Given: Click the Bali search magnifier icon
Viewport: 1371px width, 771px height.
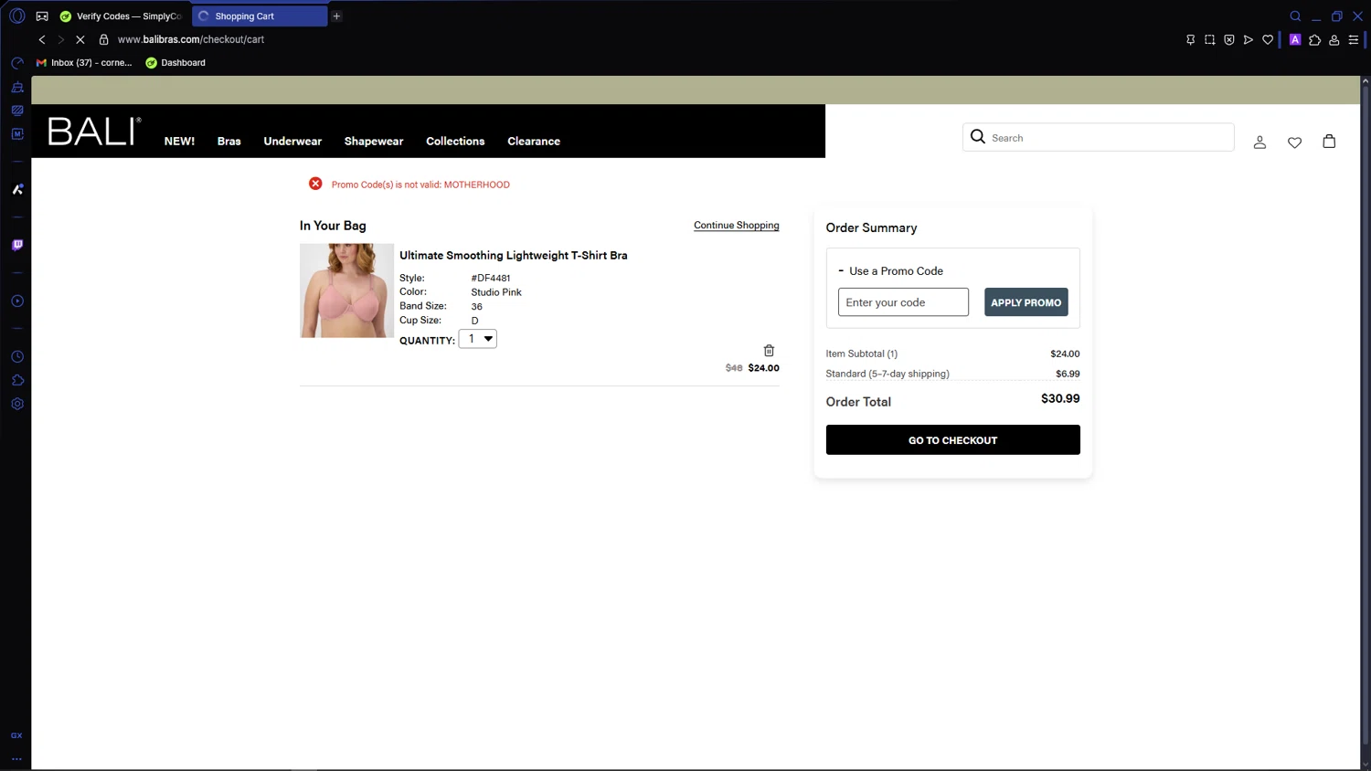Looking at the screenshot, I should [977, 137].
